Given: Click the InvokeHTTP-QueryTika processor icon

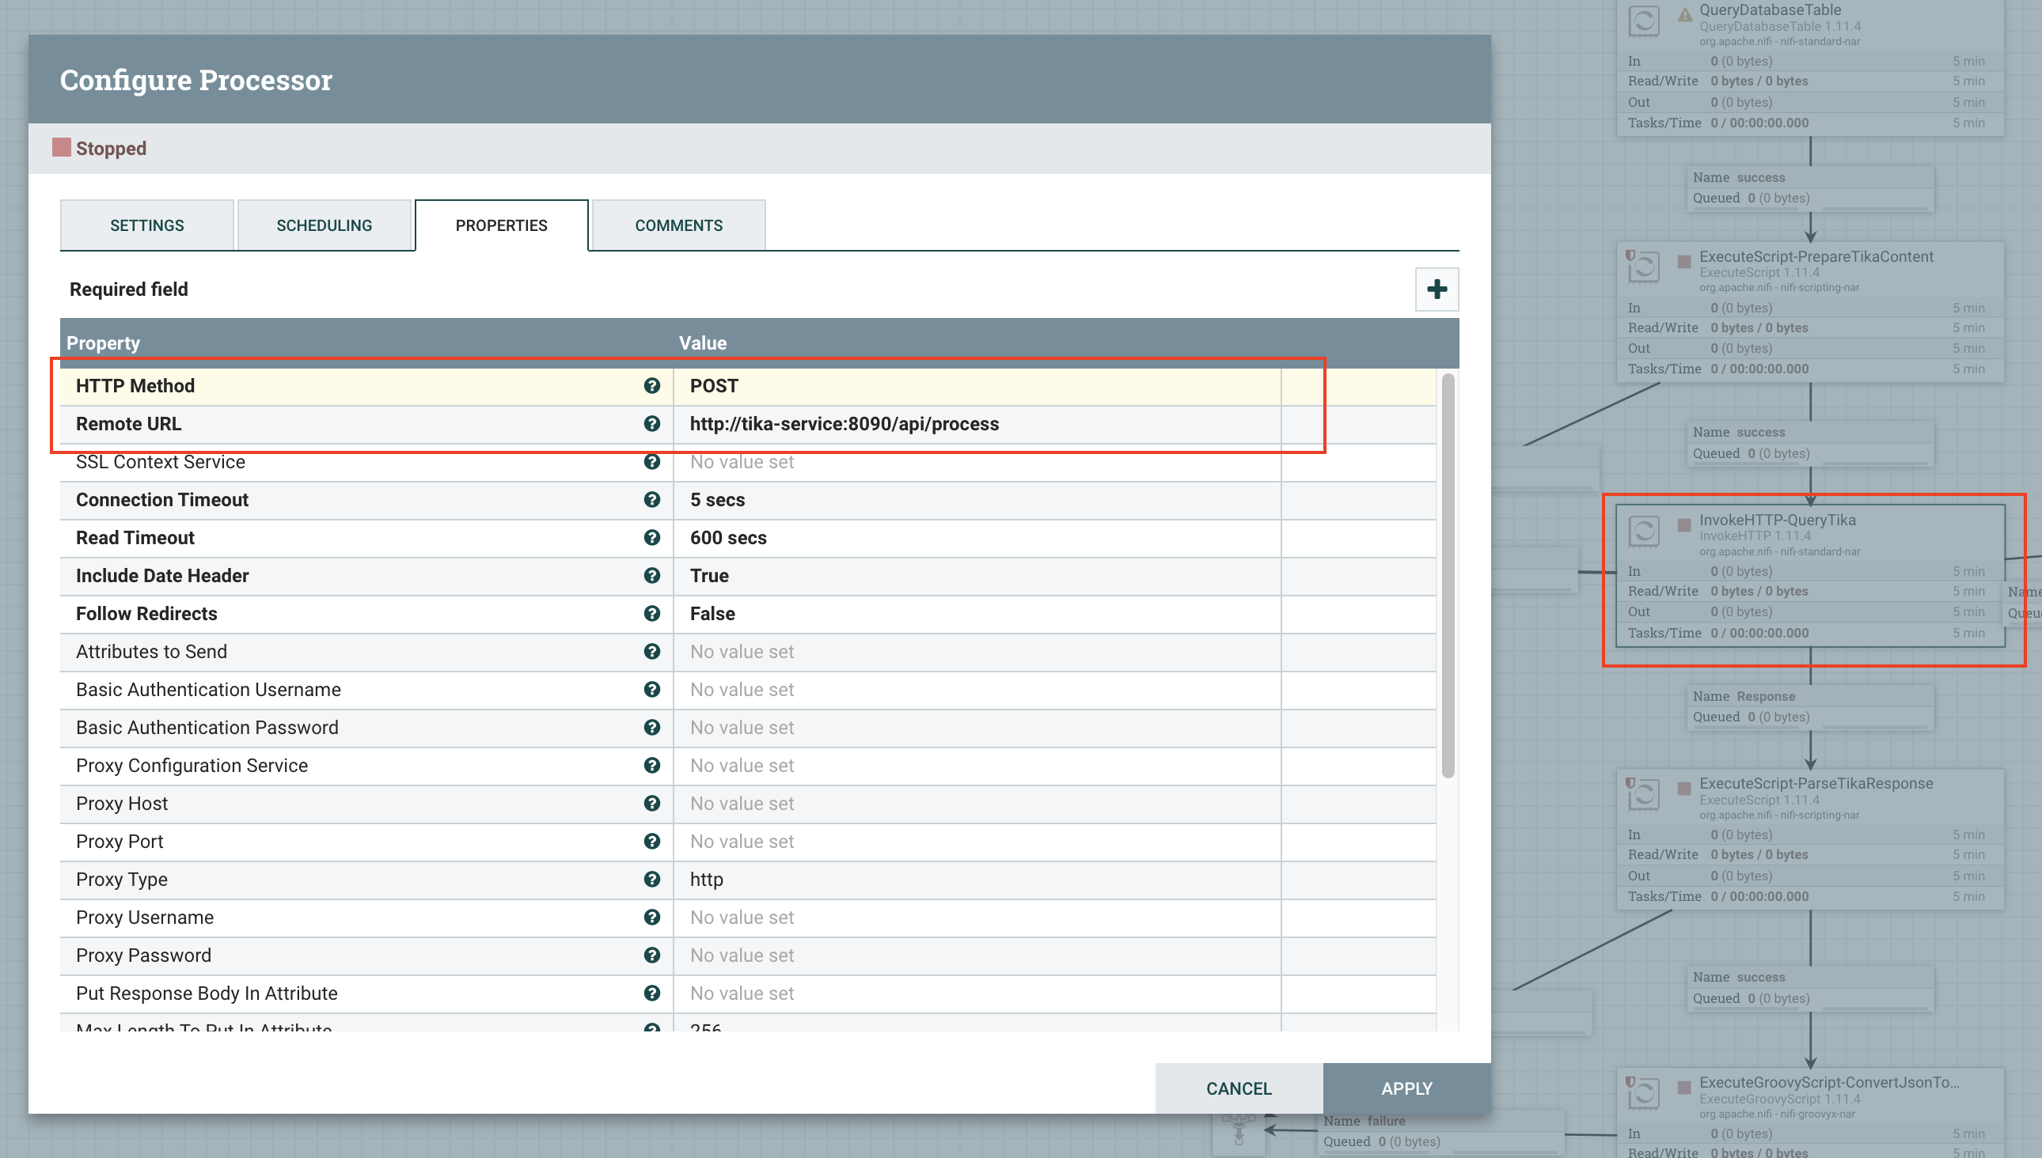Looking at the screenshot, I should click(x=1643, y=532).
